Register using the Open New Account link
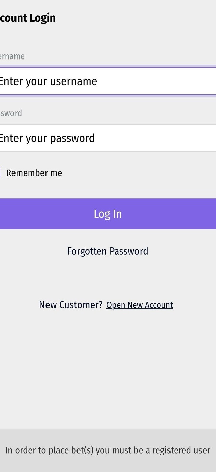216x472 pixels. point(140,305)
